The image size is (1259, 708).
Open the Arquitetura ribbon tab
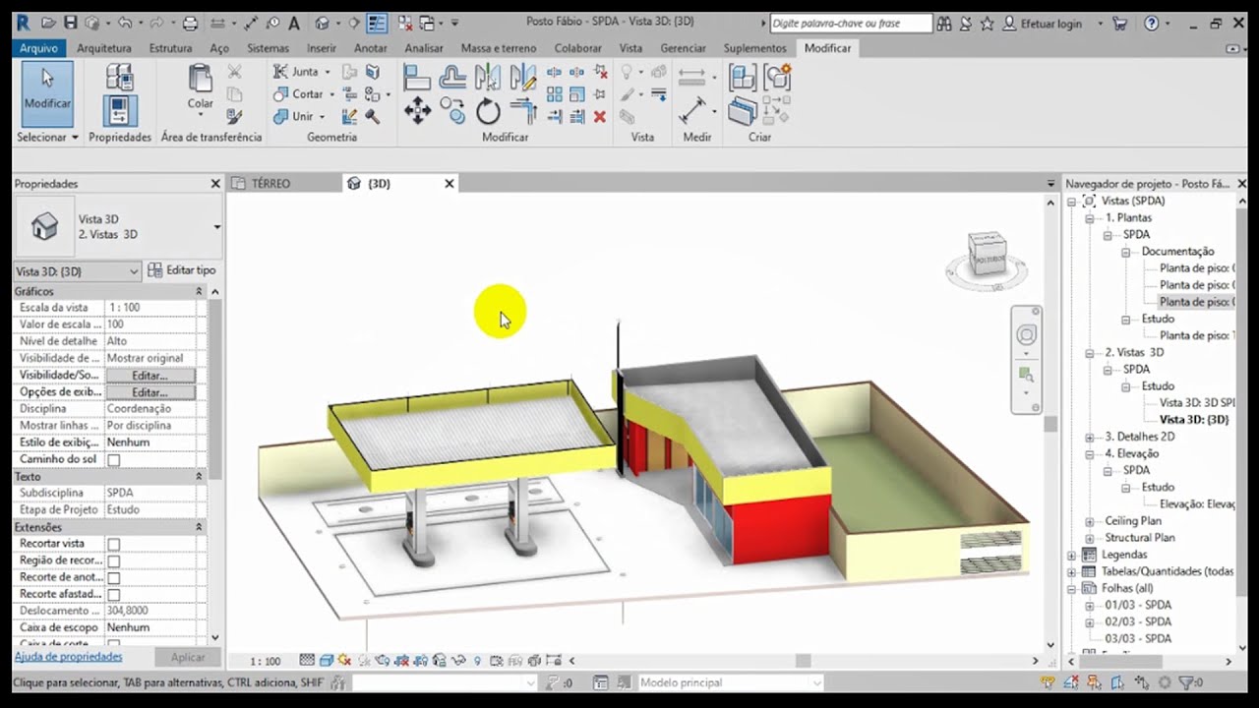coord(104,48)
